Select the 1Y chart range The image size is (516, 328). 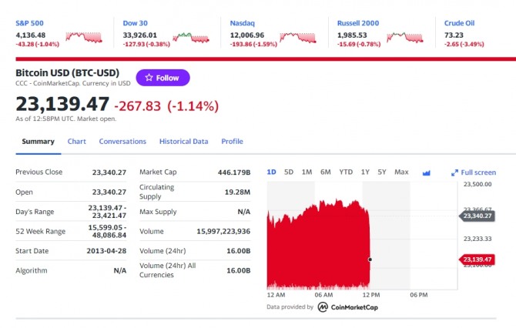pyautogui.click(x=366, y=172)
